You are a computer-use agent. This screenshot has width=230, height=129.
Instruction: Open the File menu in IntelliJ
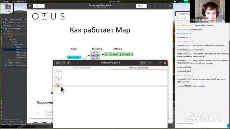pyautogui.click(x=2, y=19)
